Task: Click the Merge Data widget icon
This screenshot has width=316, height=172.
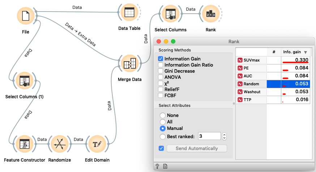Action: pyautogui.click(x=129, y=64)
